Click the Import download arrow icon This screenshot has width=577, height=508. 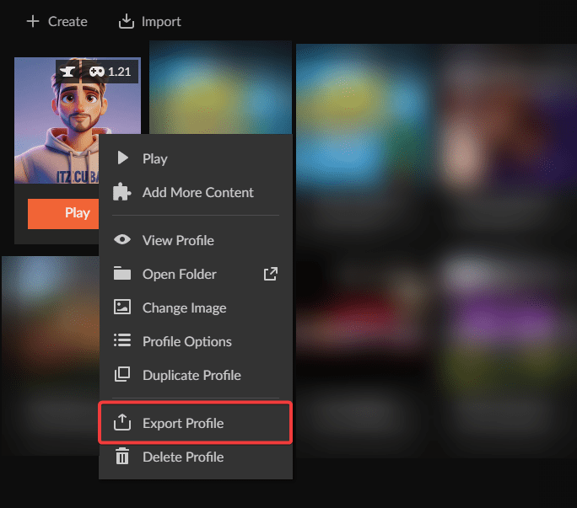pos(127,21)
